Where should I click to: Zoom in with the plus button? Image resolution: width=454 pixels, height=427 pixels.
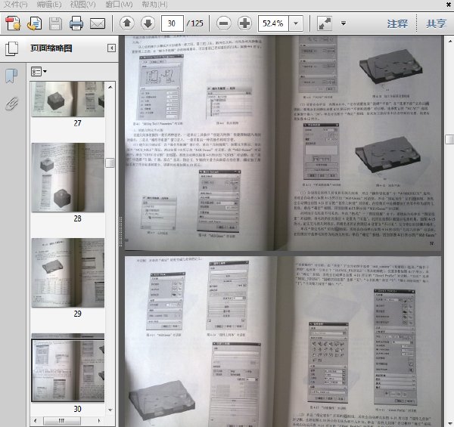point(244,23)
